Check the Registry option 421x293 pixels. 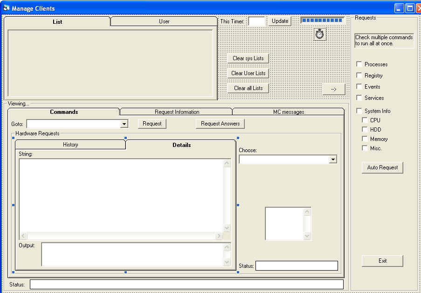(x=359, y=76)
